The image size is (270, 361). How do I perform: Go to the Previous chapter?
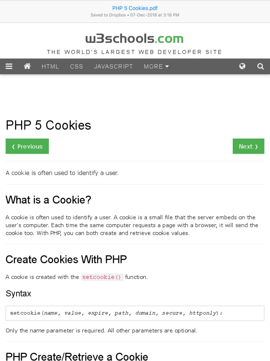tap(27, 146)
